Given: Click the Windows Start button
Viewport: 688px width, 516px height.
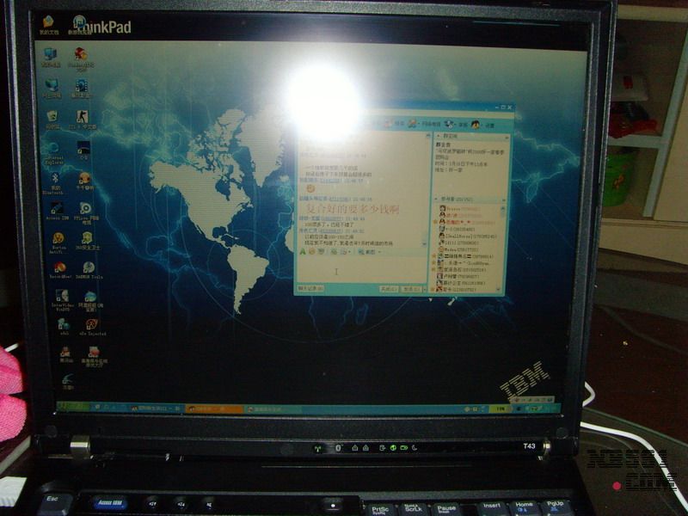Looking at the screenshot, I should (72, 407).
